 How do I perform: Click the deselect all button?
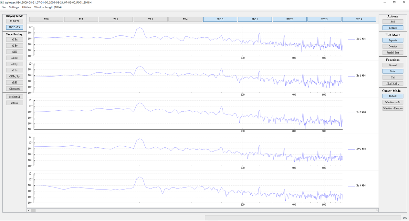[x=15, y=97]
